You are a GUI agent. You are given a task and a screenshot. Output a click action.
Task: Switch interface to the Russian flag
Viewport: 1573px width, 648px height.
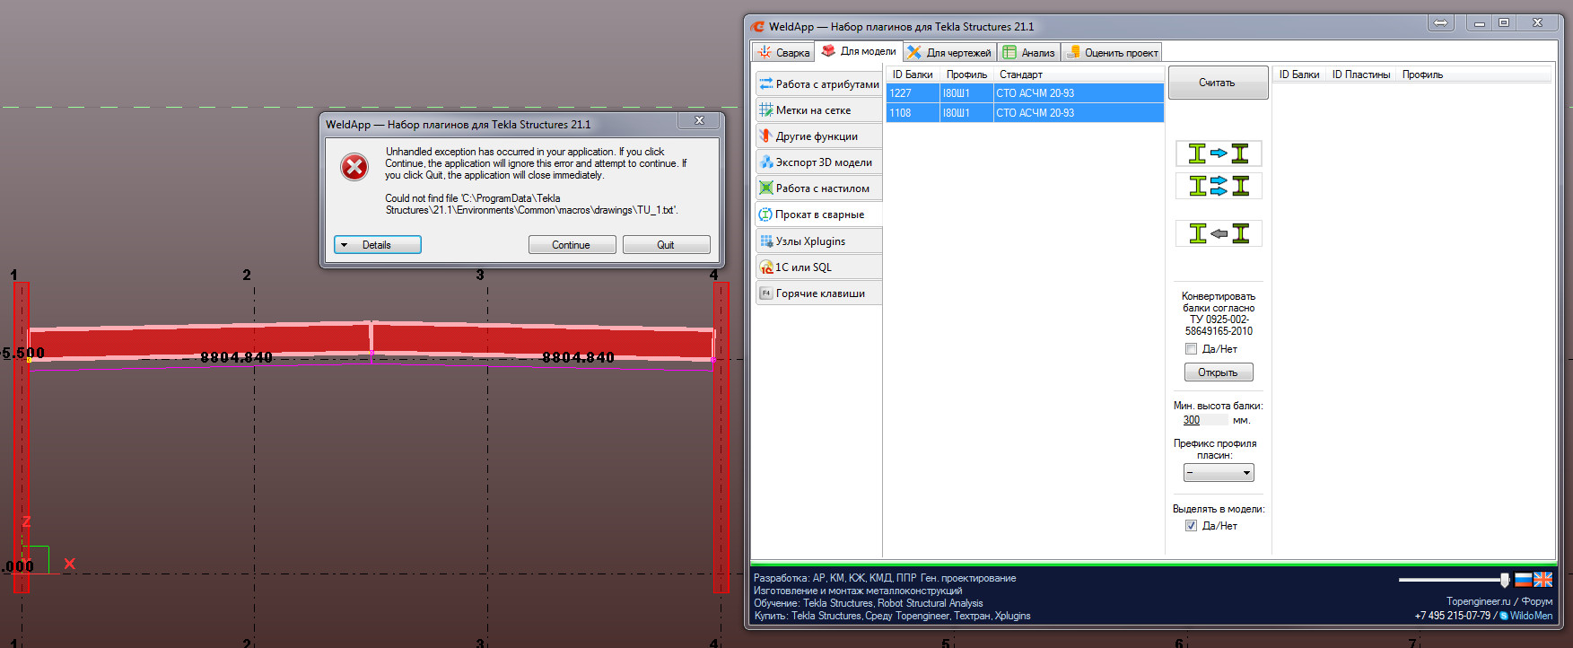tap(1523, 580)
